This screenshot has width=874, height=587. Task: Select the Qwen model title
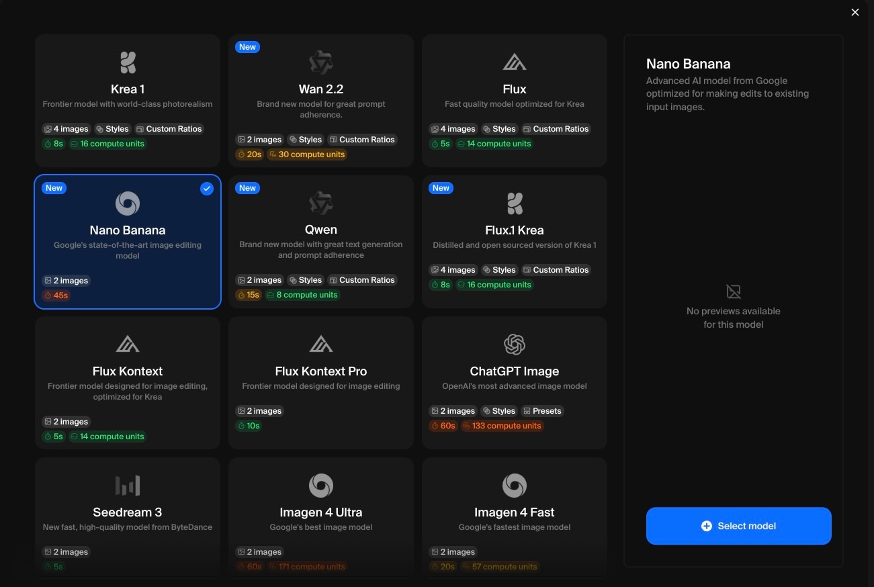(x=321, y=230)
